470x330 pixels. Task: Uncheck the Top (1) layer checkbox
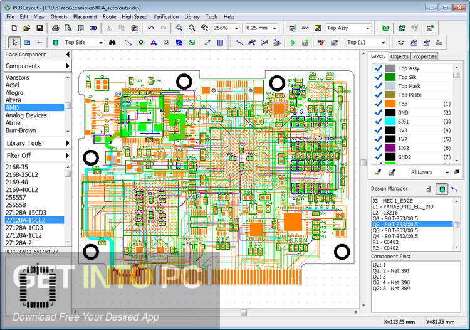[x=379, y=104]
